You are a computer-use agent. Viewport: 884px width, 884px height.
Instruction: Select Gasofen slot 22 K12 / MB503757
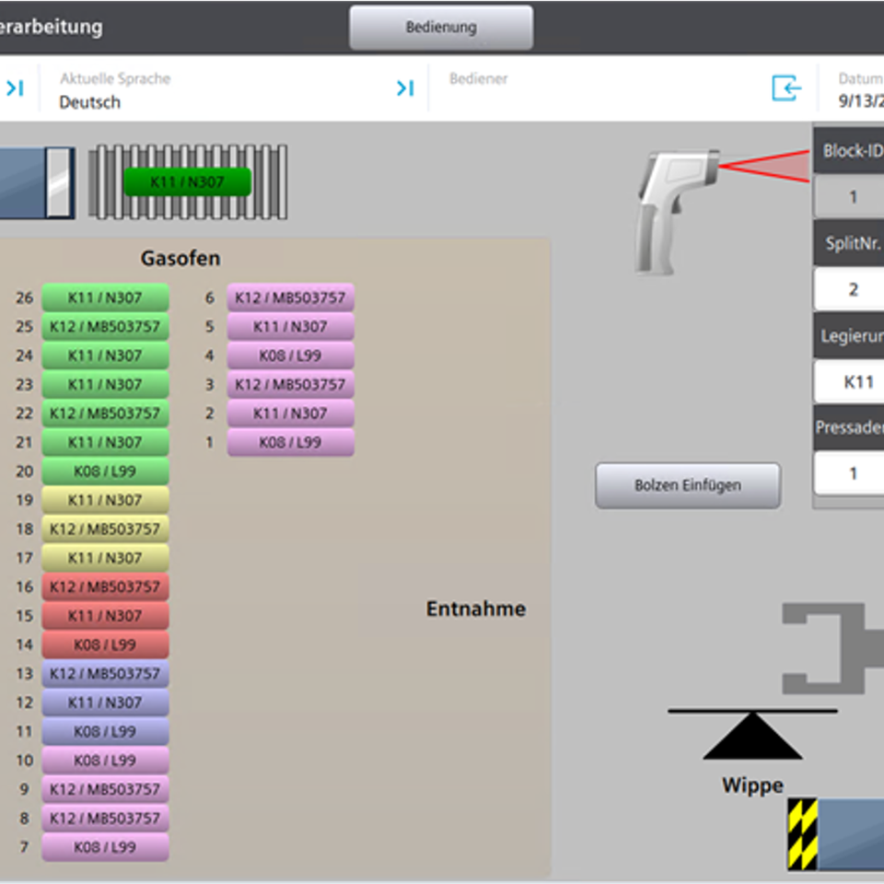click(105, 413)
